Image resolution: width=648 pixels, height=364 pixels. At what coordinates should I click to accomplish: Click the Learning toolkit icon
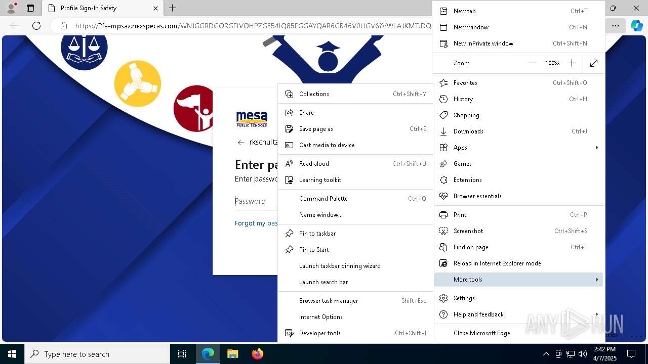pyautogui.click(x=289, y=180)
